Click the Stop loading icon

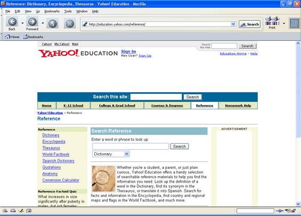[70, 23]
